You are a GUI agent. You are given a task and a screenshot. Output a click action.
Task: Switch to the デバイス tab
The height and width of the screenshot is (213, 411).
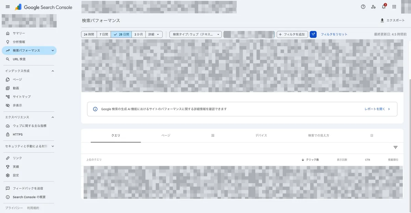pyautogui.click(x=261, y=135)
